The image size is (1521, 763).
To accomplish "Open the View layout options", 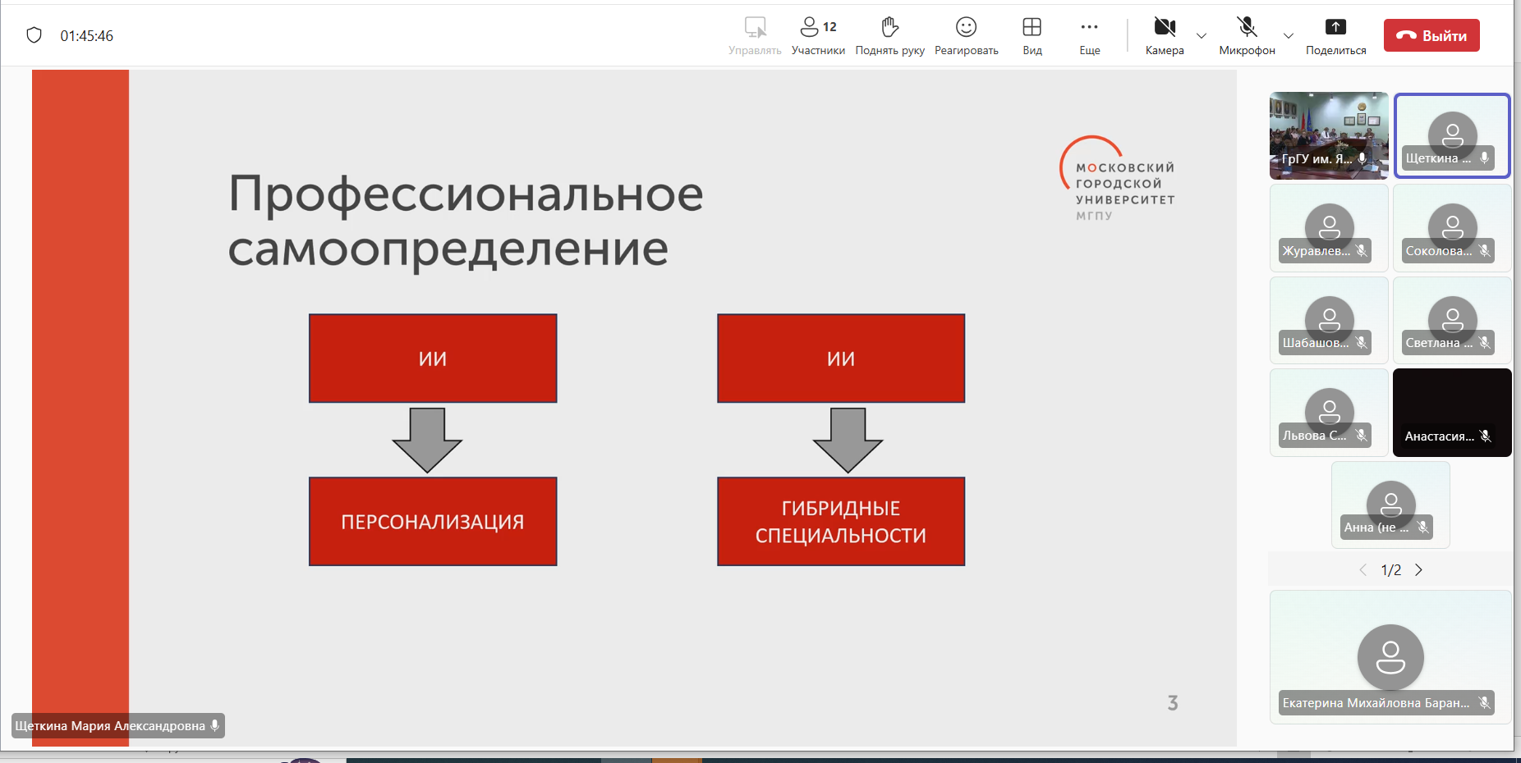I will pyautogui.click(x=1032, y=28).
